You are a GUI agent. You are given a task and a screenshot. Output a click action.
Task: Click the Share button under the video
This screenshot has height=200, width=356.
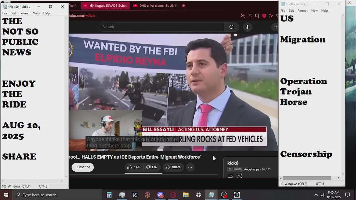(173, 167)
